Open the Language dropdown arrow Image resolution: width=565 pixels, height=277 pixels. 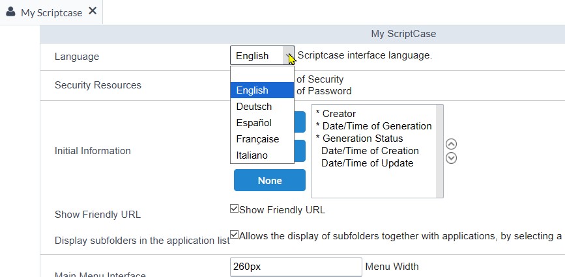click(x=288, y=56)
